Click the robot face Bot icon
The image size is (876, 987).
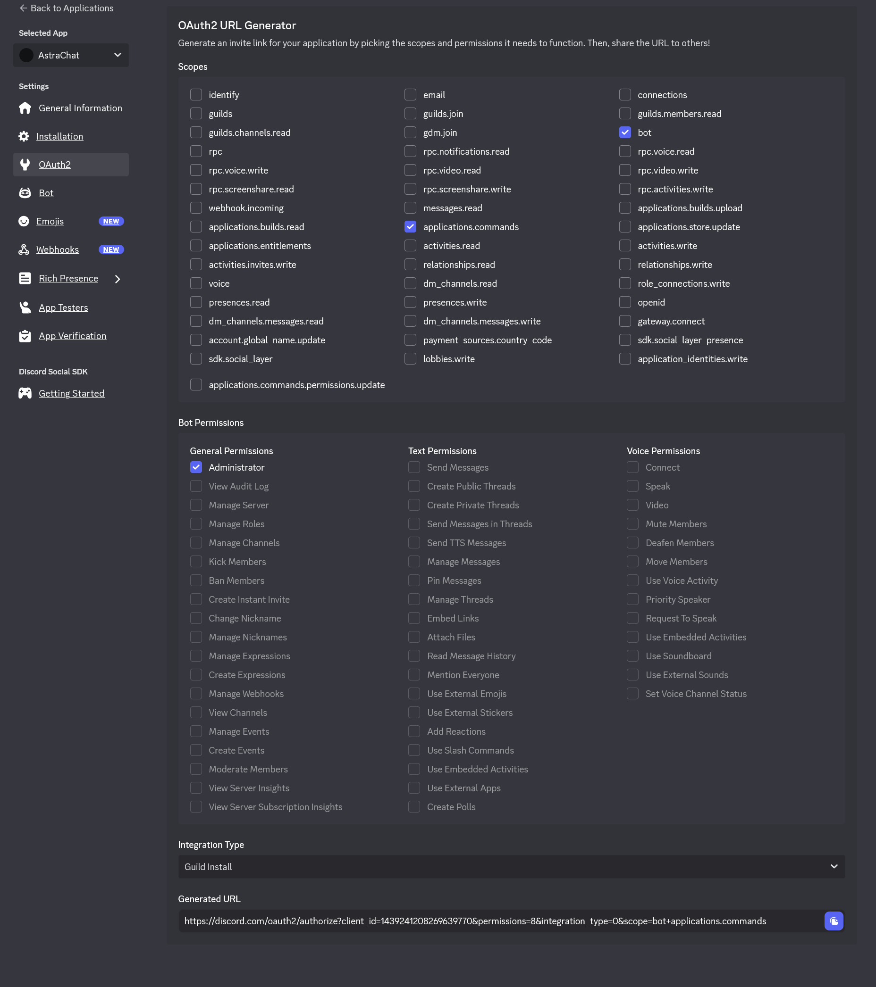point(25,193)
